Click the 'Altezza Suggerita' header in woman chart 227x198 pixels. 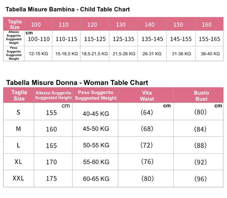[53, 95]
